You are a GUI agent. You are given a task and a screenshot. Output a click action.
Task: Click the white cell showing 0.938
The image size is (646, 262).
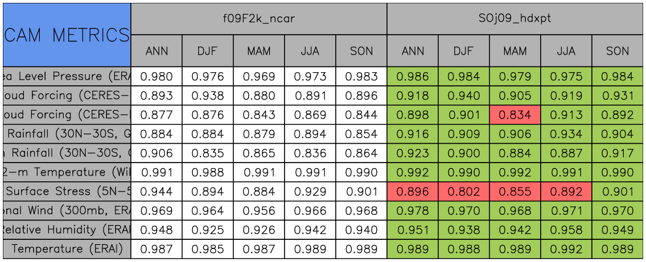click(208, 95)
